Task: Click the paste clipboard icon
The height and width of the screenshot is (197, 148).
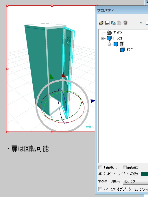Action: (x=119, y=23)
